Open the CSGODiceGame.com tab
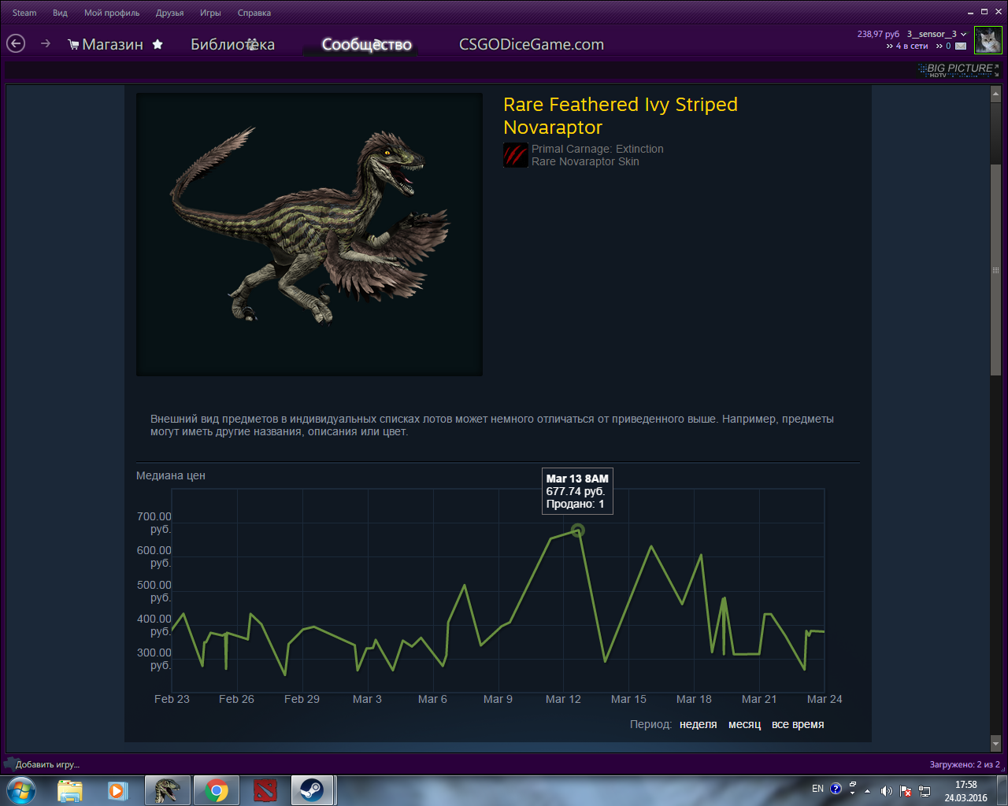Screen dimensions: 1008x806 tap(532, 45)
